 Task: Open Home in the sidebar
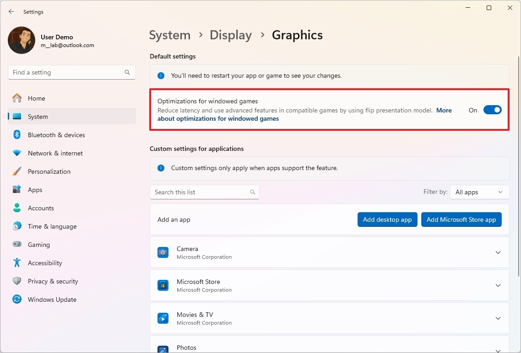(x=72, y=98)
